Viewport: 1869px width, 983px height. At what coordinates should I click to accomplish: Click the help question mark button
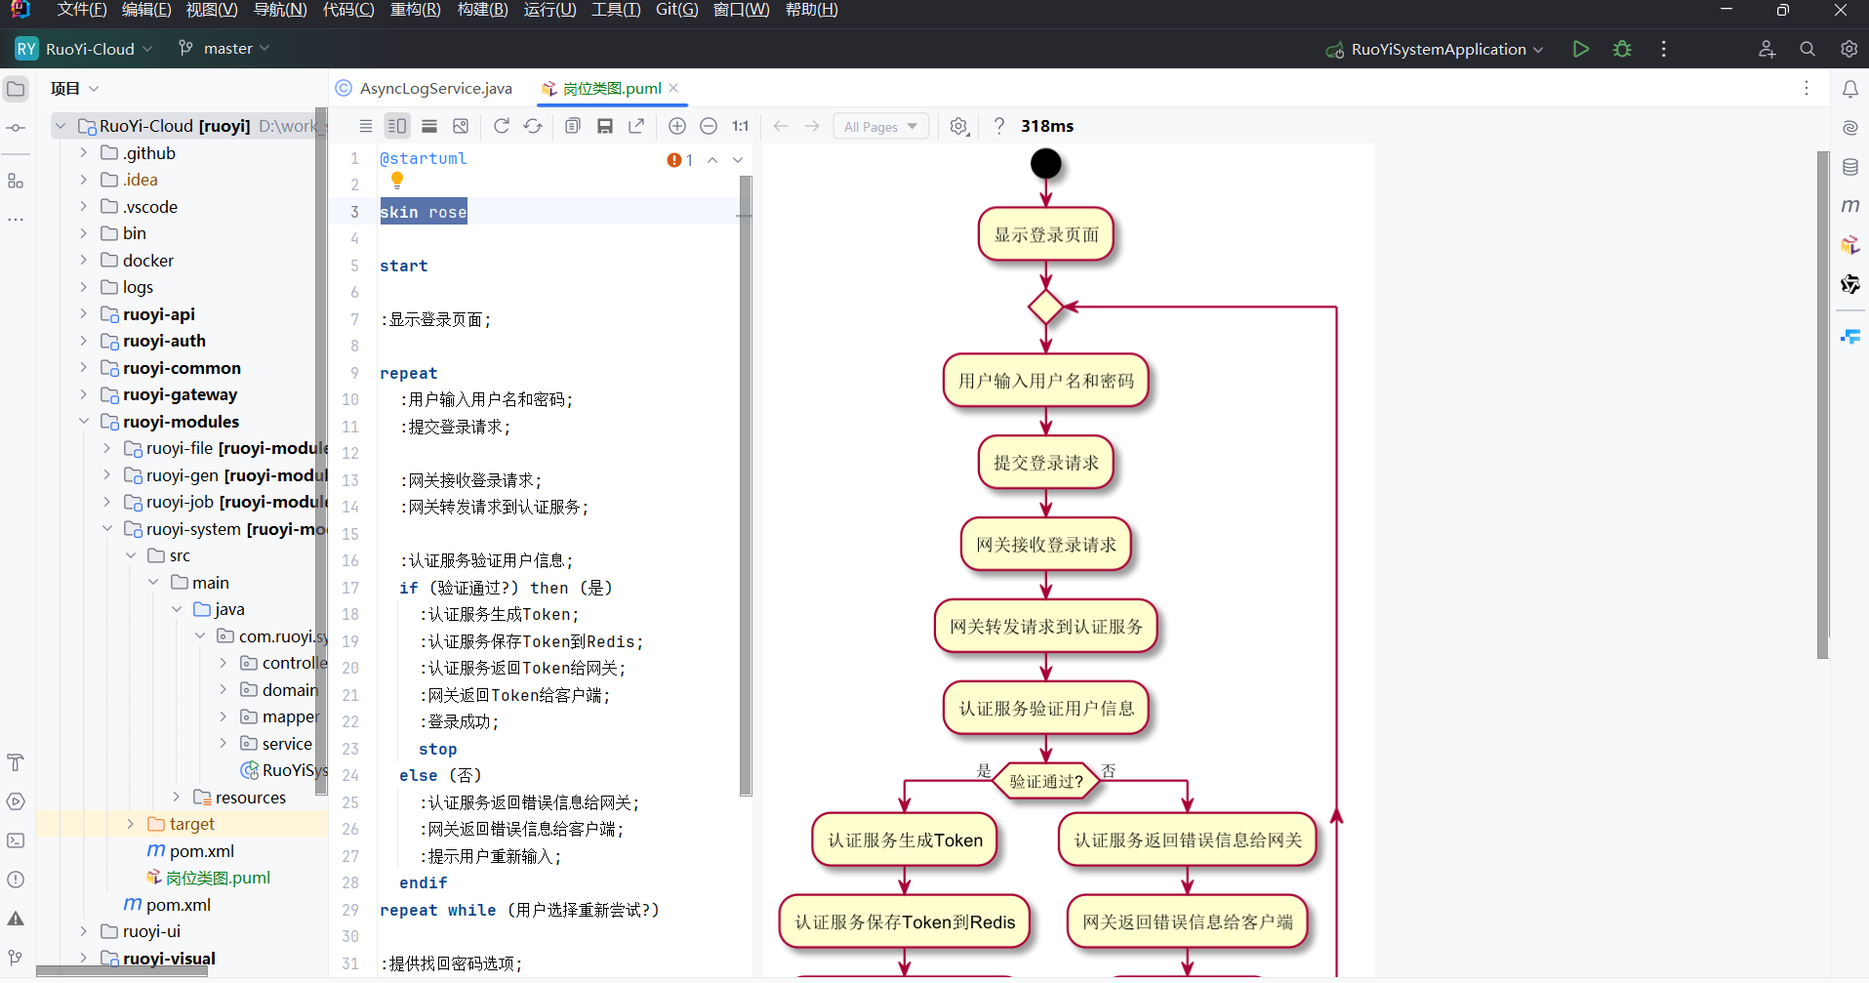click(x=998, y=126)
